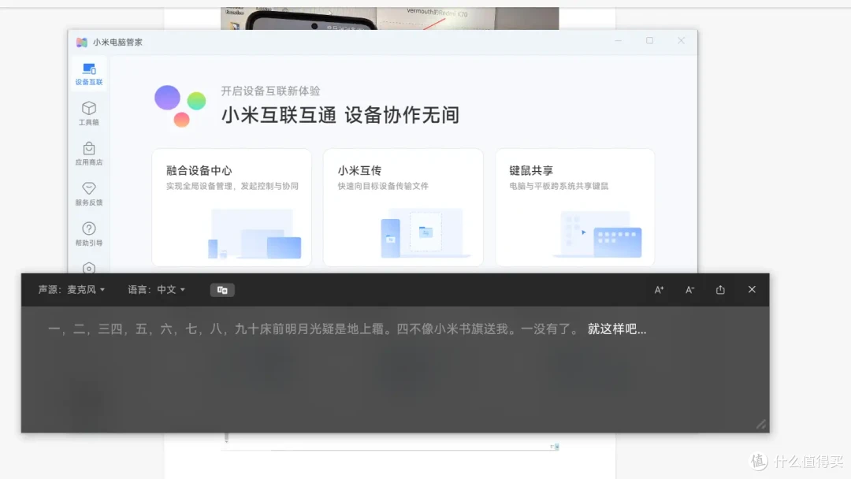Viewport: 851px width, 479px height.
Task: Open the 融合设备中心 card
Action: [x=232, y=207]
